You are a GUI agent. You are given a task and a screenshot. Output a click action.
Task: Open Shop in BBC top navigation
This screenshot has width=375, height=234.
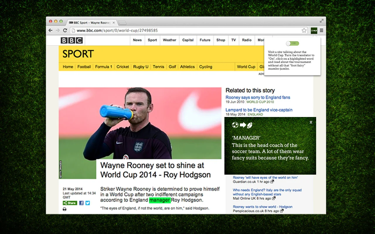coord(221,40)
